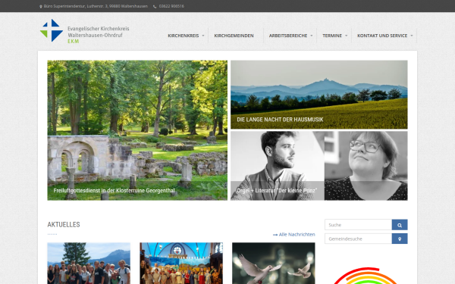Open Die lange Nacht der Hausmusik

click(x=280, y=120)
